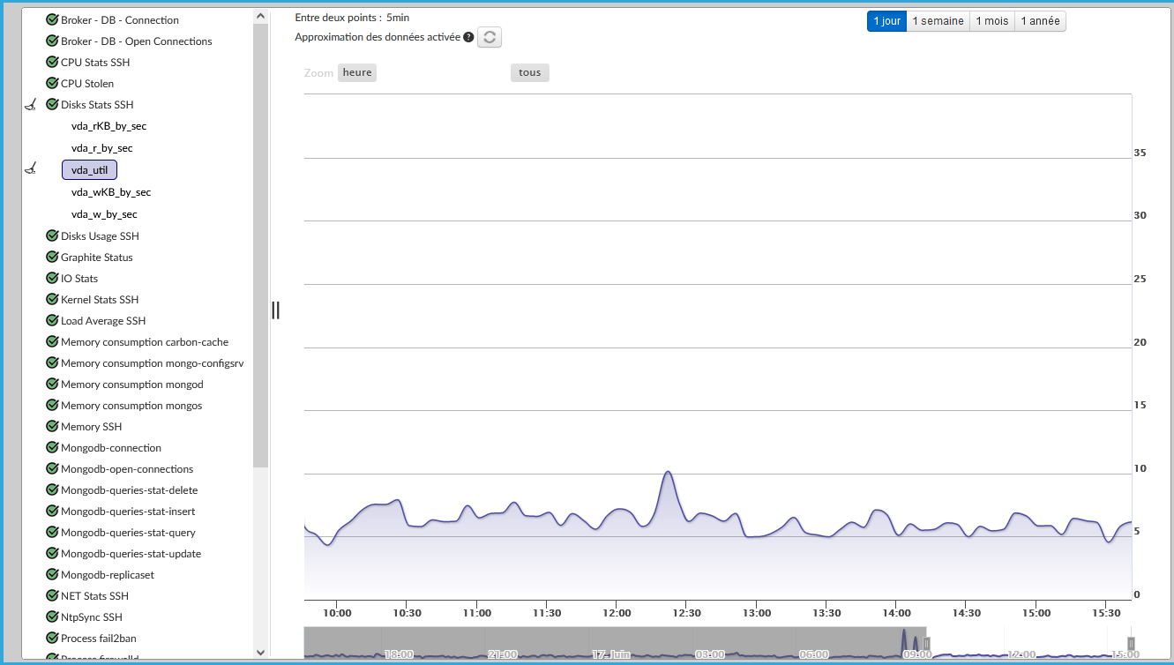Click the broom icon beside vda_util

(31, 168)
